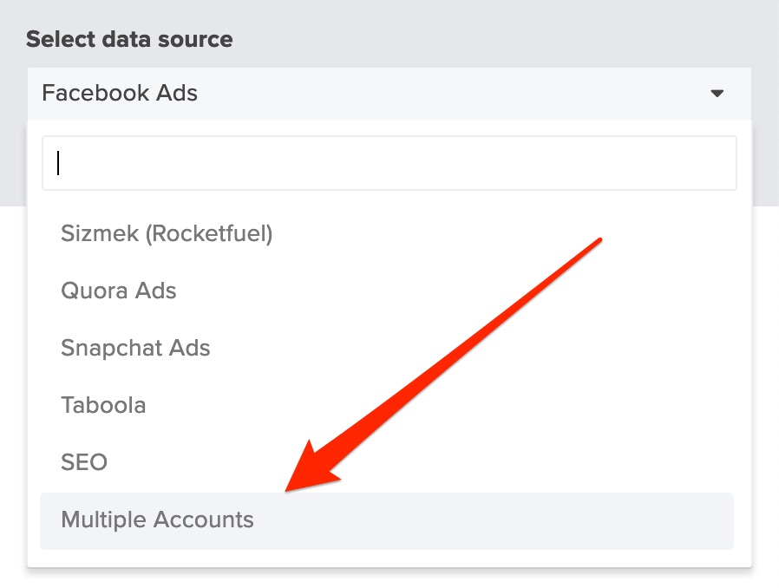The width and height of the screenshot is (779, 588).
Task: Select the SEO data source
Action: [x=84, y=462]
